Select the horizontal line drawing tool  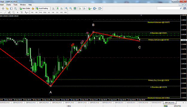(x=1, y=12)
